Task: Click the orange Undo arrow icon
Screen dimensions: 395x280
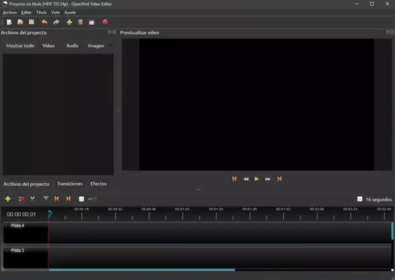Action: pyautogui.click(x=44, y=22)
